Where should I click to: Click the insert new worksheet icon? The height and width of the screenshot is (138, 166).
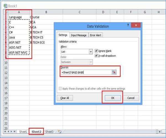pos(59,132)
